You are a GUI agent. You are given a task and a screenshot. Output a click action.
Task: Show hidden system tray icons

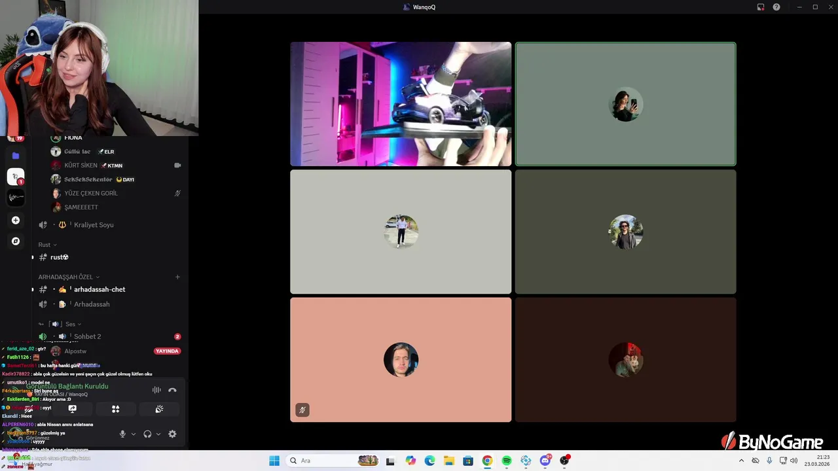click(x=741, y=461)
